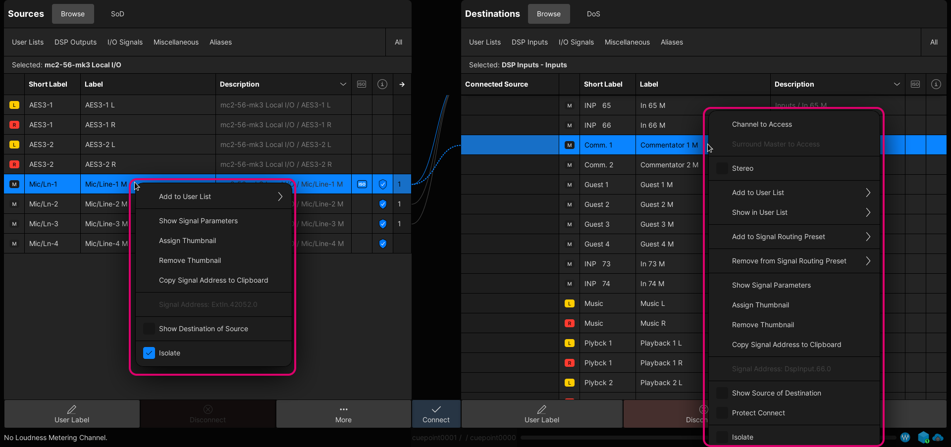Open DSP Outputs category in Sources

pos(75,42)
